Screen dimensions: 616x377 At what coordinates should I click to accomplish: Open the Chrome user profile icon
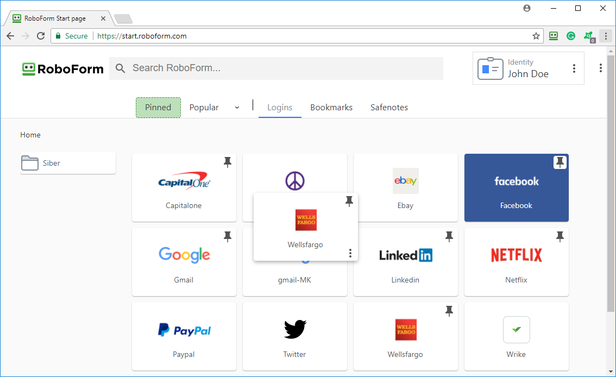click(x=527, y=8)
